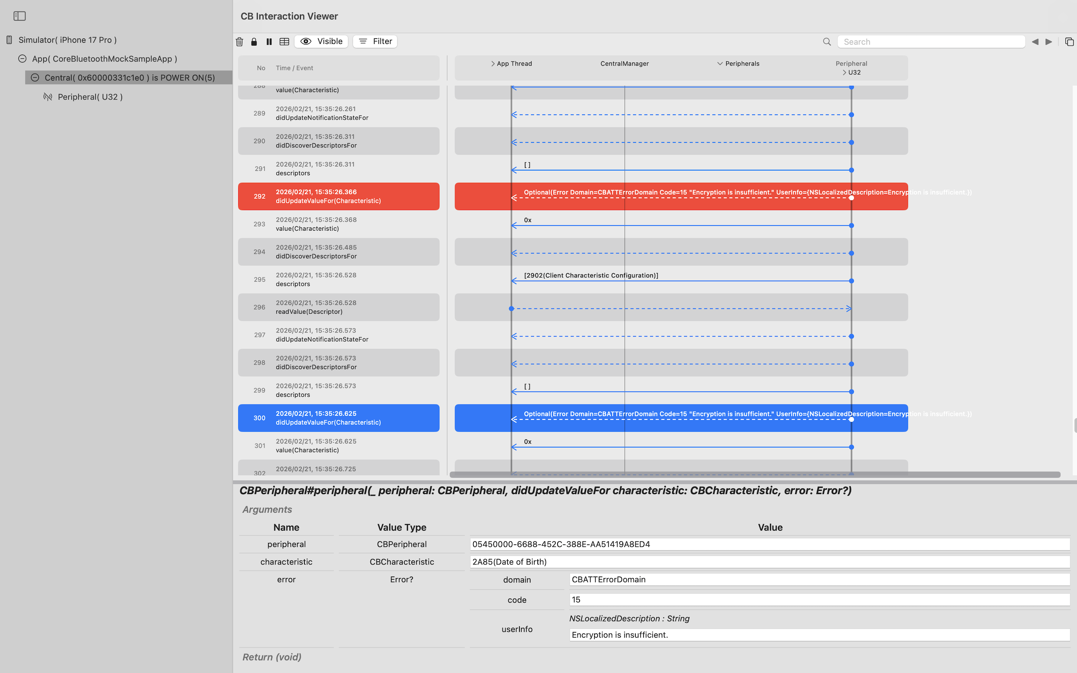Toggle the left sidebar visibility
This screenshot has height=673, width=1077.
(x=19, y=16)
